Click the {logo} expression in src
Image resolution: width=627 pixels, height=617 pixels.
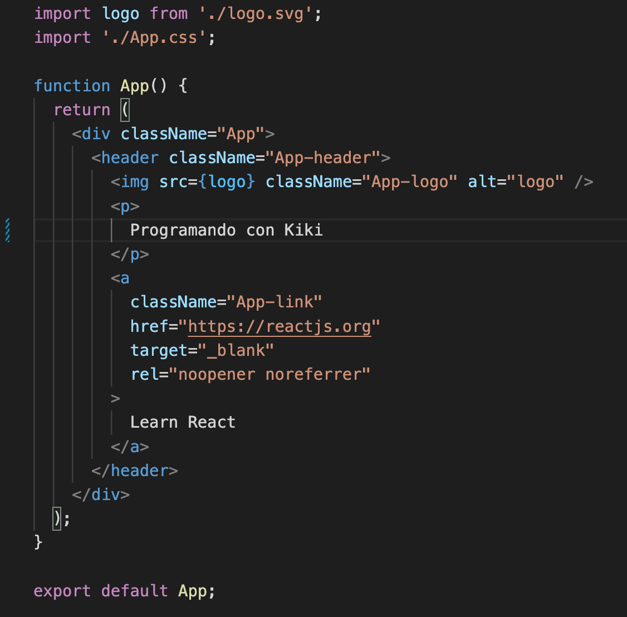coord(227,182)
